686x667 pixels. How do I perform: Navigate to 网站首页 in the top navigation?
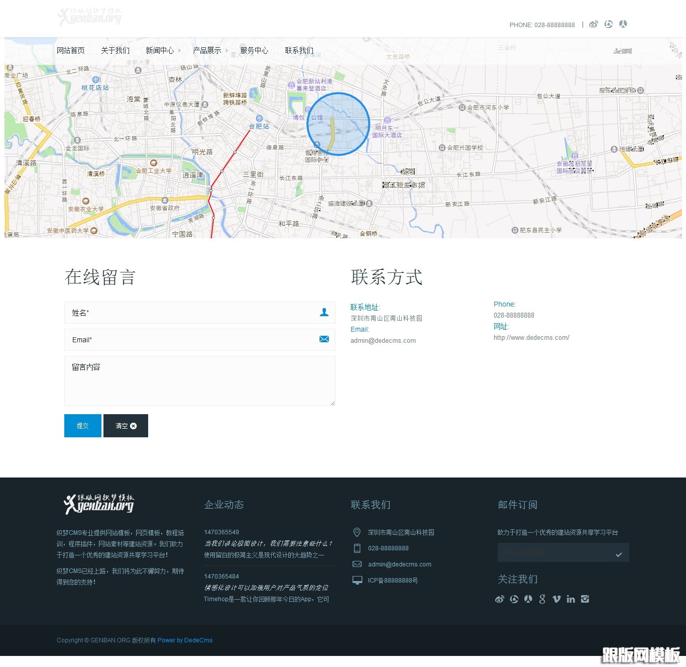[x=70, y=50]
